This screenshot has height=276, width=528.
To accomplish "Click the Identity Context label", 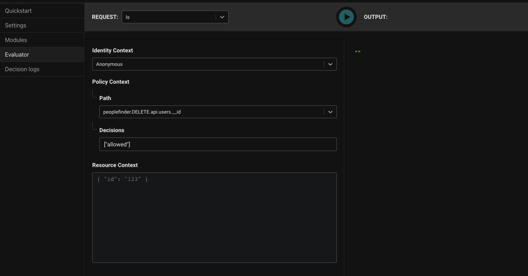I will pos(113,50).
